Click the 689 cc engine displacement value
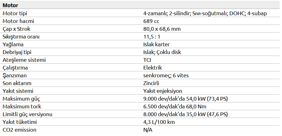This screenshot has width=282, height=136. point(151,21)
